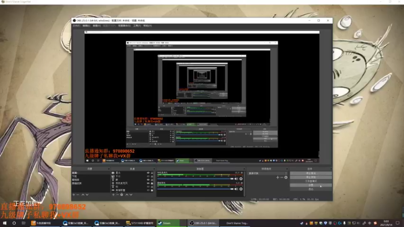
Task: Open settings gear of upper mixer track
Action: [241, 179]
